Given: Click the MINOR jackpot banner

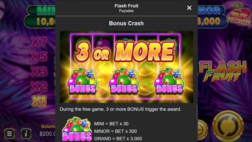Looking at the screenshot, I should [x=211, y=17].
